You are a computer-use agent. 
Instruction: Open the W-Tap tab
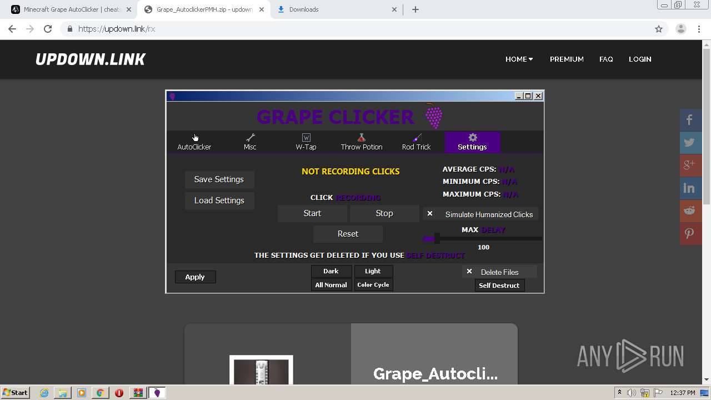click(306, 142)
